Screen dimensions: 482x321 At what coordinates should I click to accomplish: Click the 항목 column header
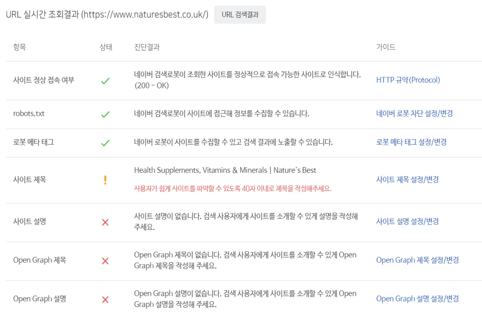(x=20, y=47)
